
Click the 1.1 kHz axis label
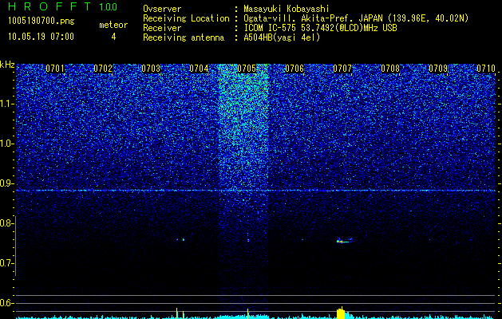6,104
